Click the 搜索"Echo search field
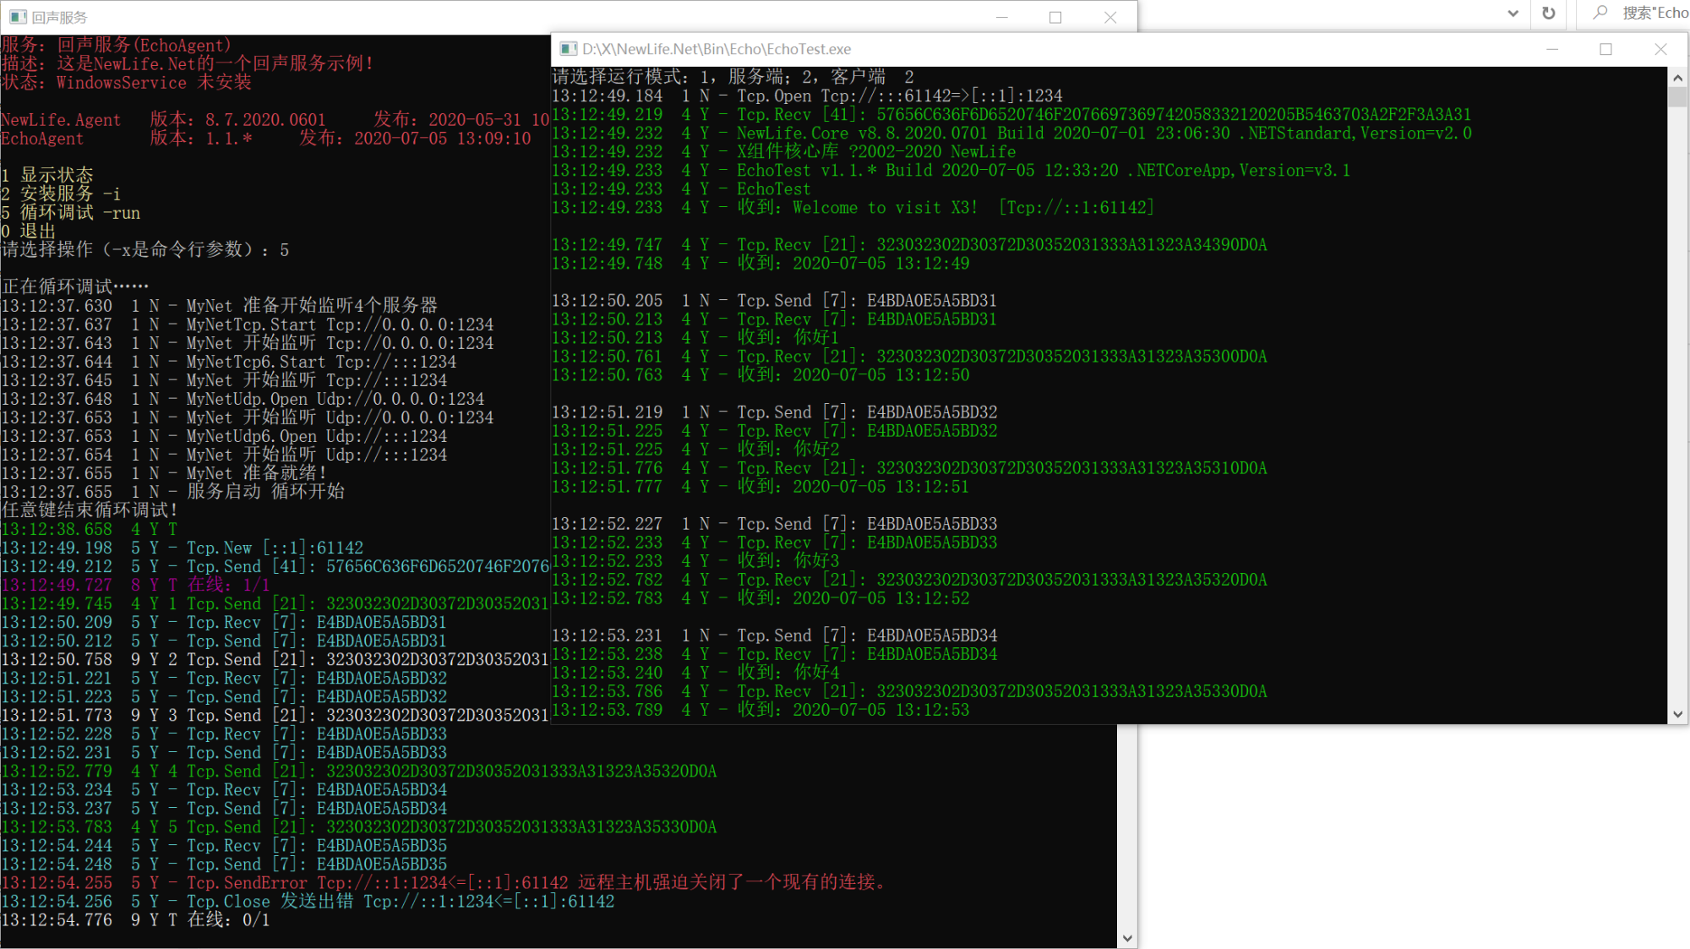 pyautogui.click(x=1654, y=13)
